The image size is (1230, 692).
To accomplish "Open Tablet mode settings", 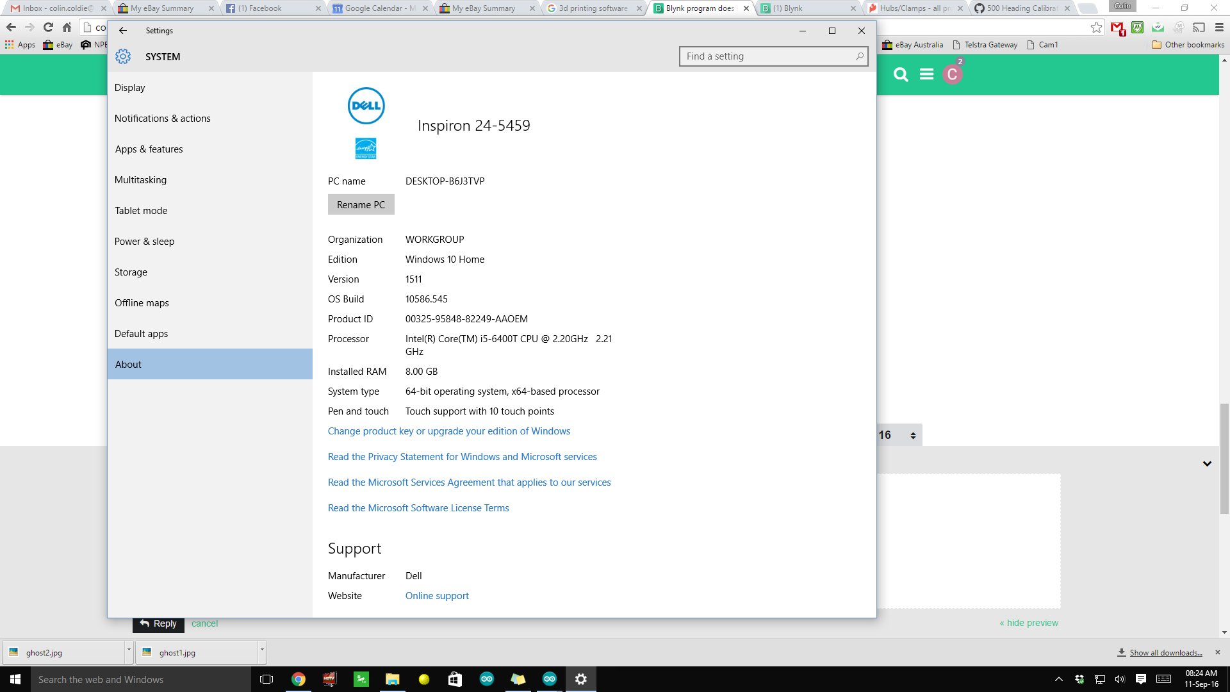I will (210, 211).
